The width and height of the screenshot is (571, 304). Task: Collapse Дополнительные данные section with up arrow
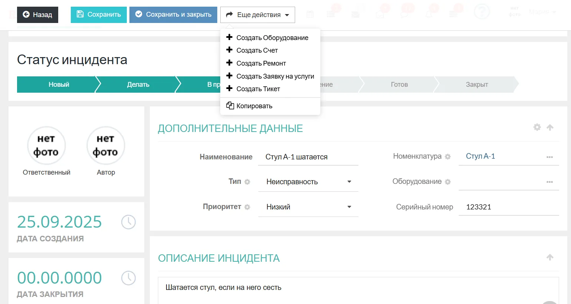pos(550,127)
